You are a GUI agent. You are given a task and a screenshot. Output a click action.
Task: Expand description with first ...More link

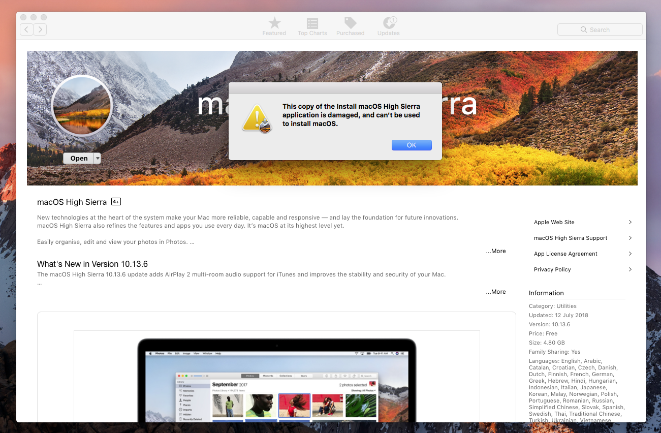(x=495, y=251)
